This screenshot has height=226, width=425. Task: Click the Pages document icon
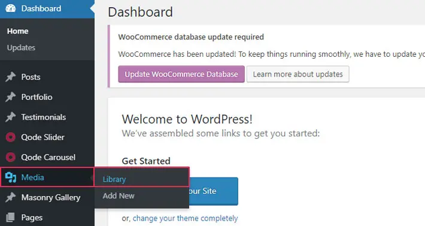[11, 218]
